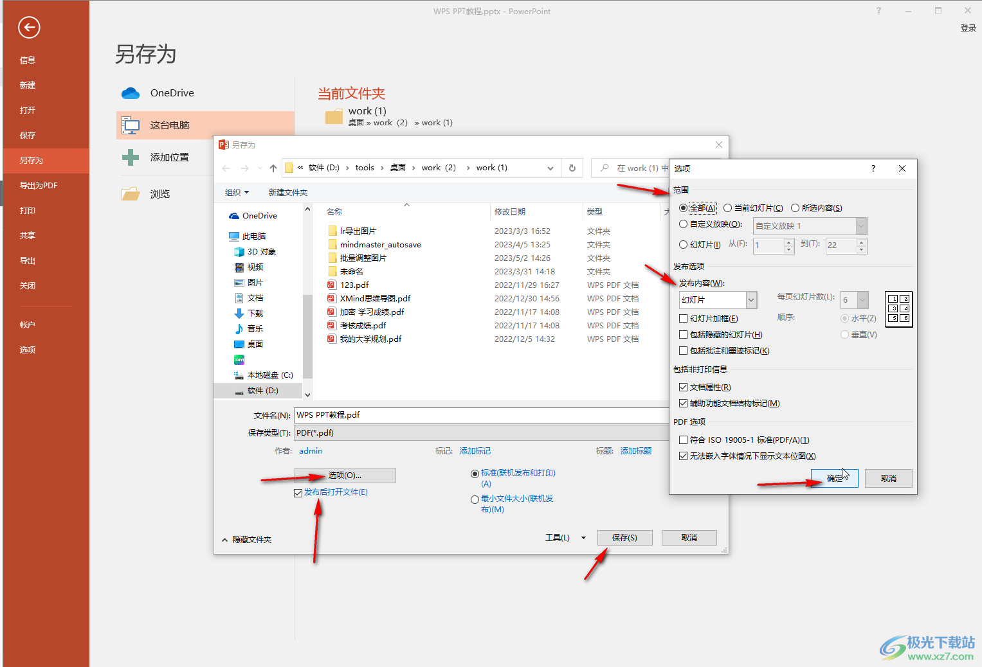The width and height of the screenshot is (982, 667).
Task: Choose the green plus Add Location icon
Action: click(x=131, y=157)
